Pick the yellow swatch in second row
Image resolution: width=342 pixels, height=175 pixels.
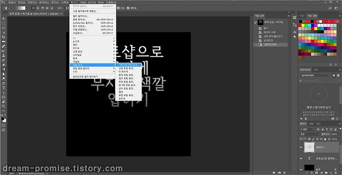303,25
